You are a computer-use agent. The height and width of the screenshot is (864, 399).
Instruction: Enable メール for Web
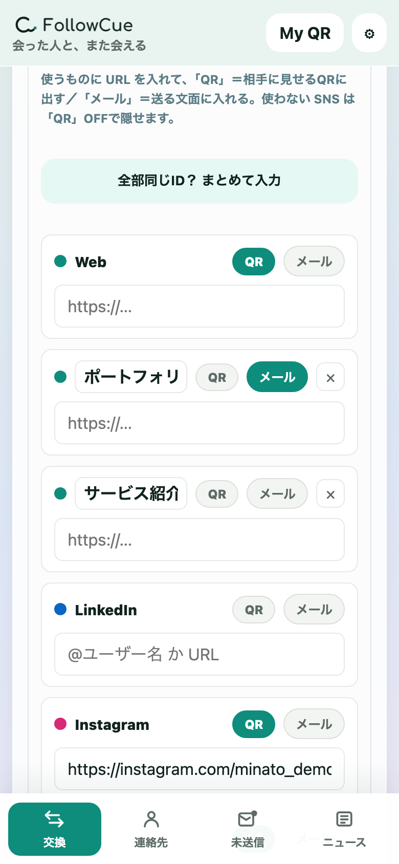(x=314, y=262)
